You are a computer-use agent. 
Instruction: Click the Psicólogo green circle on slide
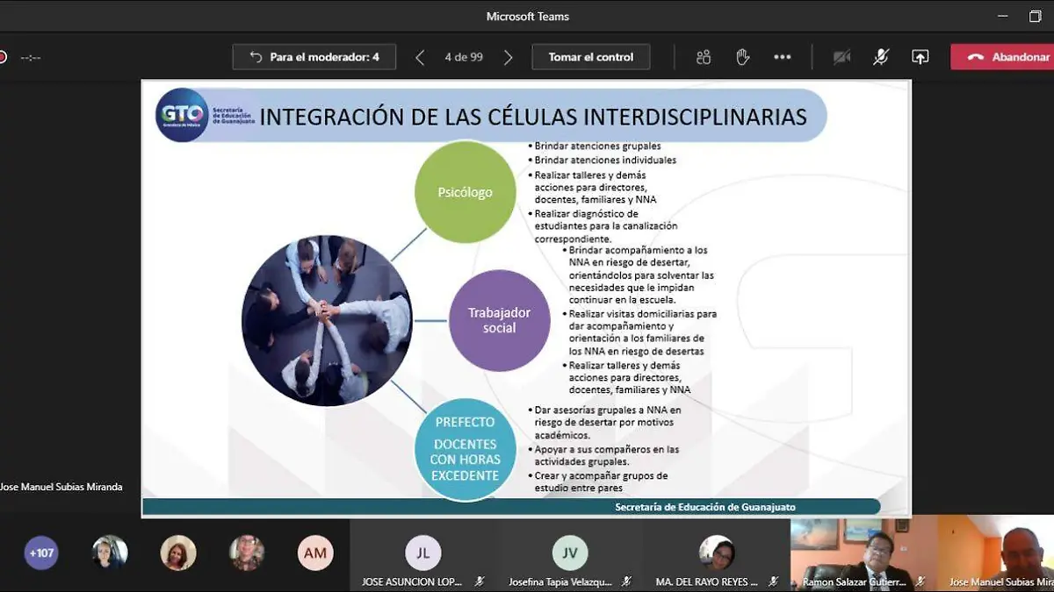point(465,192)
